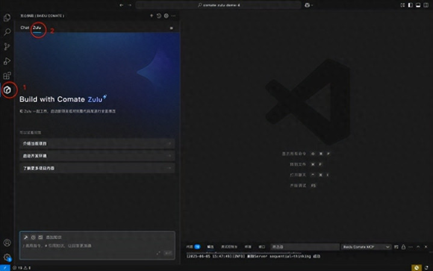Open the Explorer view in activity bar
The height and width of the screenshot is (271, 433).
(7, 17)
